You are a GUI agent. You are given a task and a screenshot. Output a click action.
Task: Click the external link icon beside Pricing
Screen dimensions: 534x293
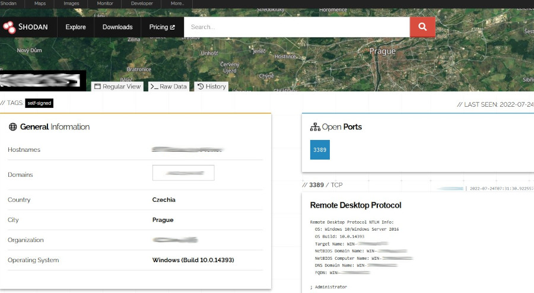click(x=172, y=27)
